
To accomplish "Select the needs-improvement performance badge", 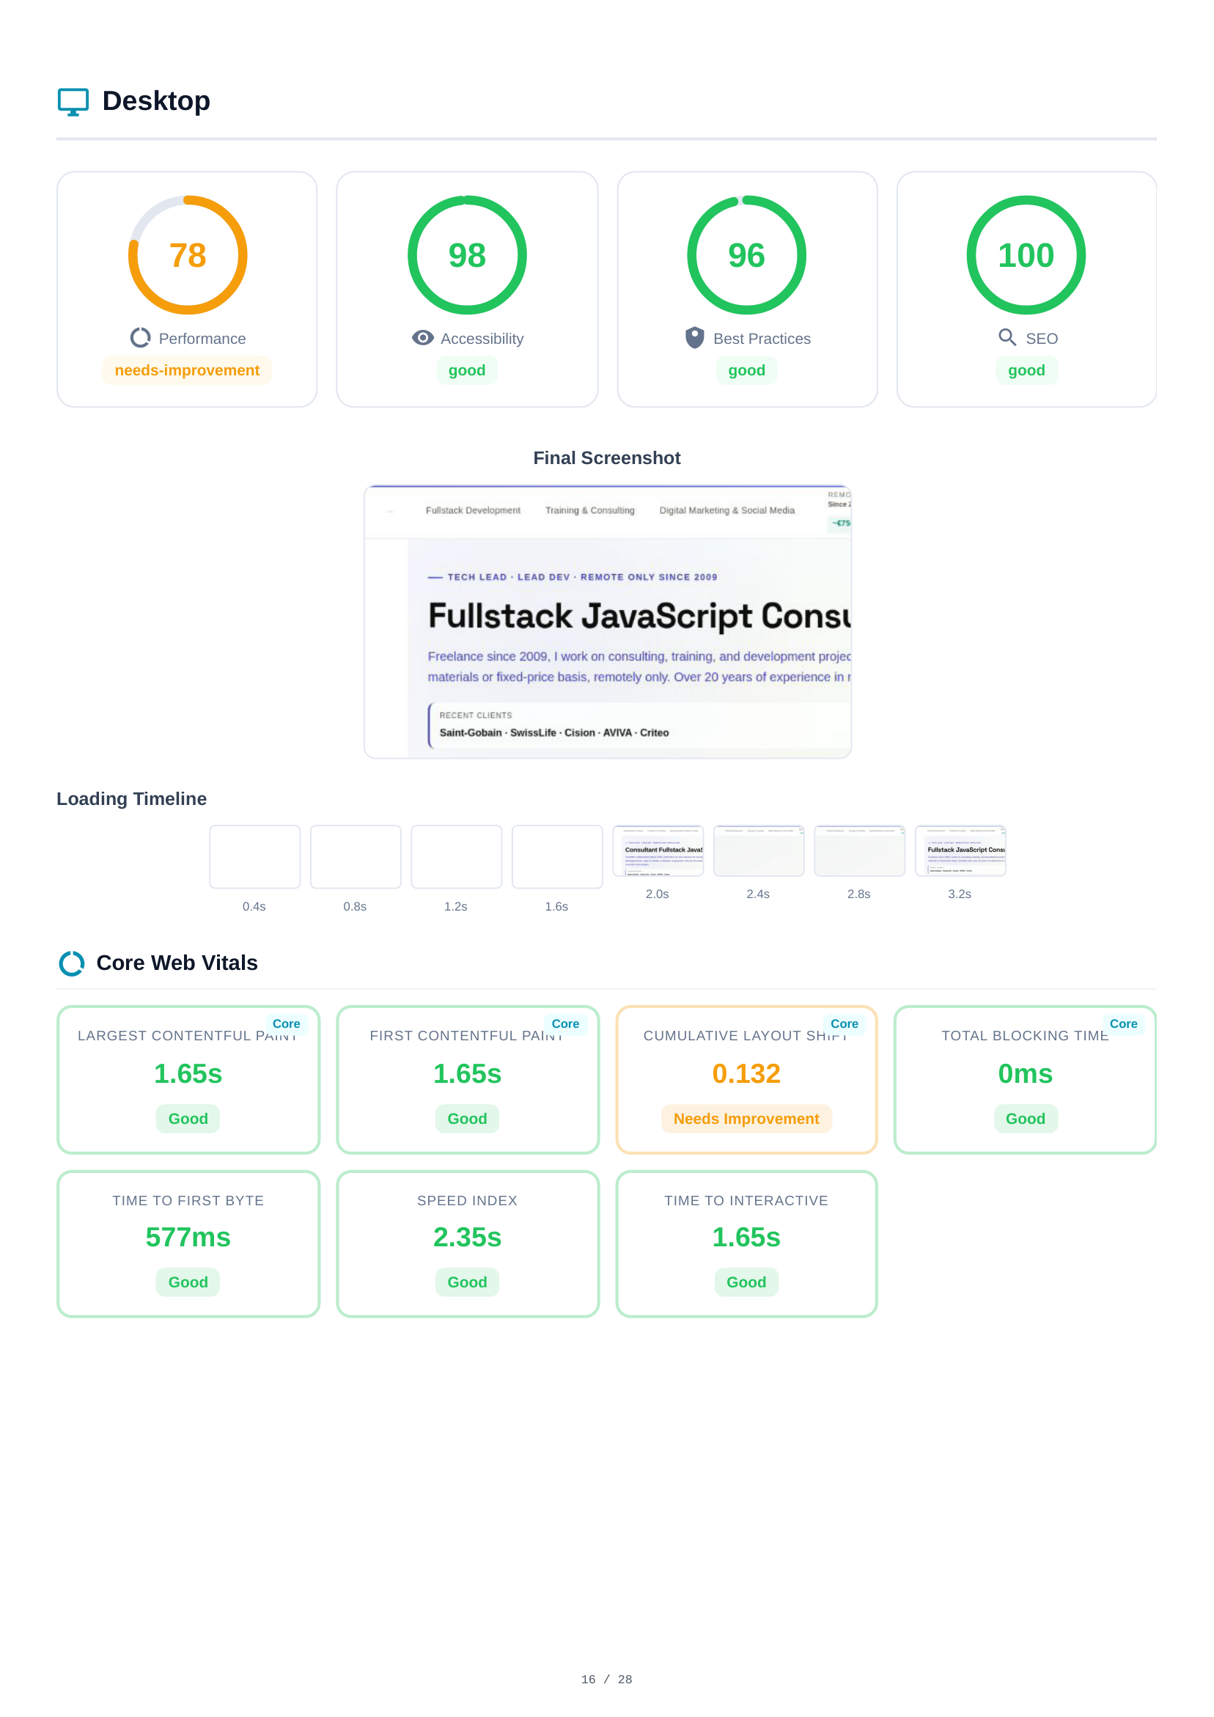I will (187, 370).
